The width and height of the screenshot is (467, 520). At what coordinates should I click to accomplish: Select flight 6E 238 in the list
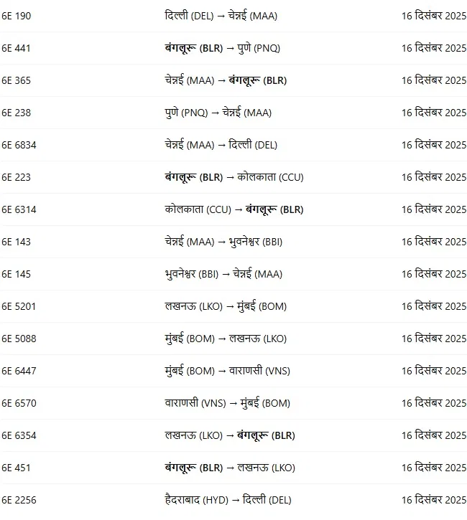(x=17, y=113)
